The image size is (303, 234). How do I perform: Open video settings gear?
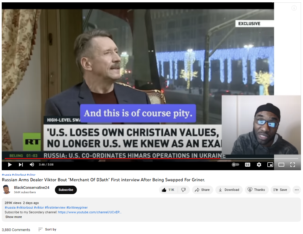(x=259, y=165)
